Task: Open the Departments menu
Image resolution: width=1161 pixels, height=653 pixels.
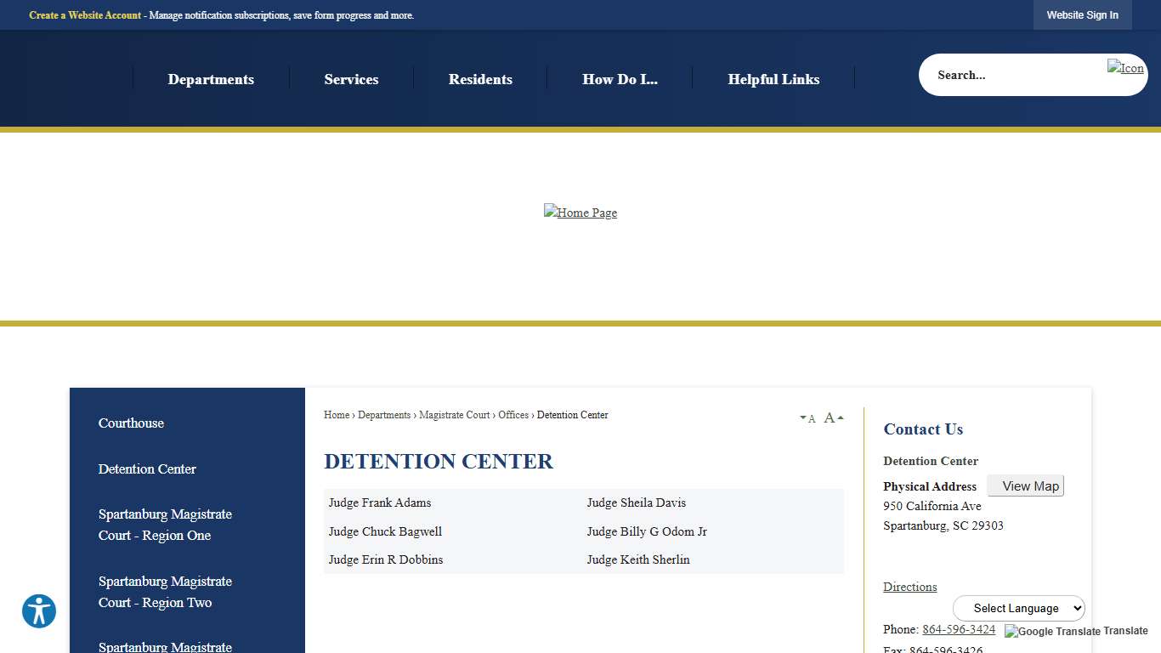Action: 211,79
